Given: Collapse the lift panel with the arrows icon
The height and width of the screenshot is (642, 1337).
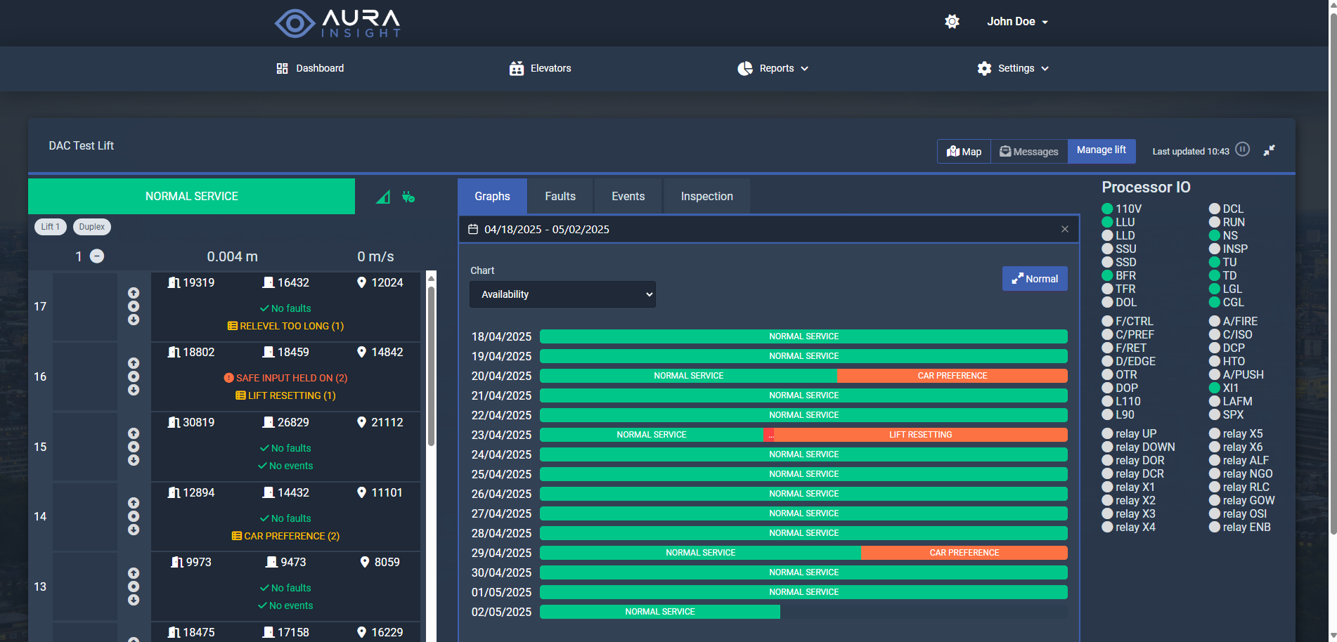Looking at the screenshot, I should (x=1269, y=150).
